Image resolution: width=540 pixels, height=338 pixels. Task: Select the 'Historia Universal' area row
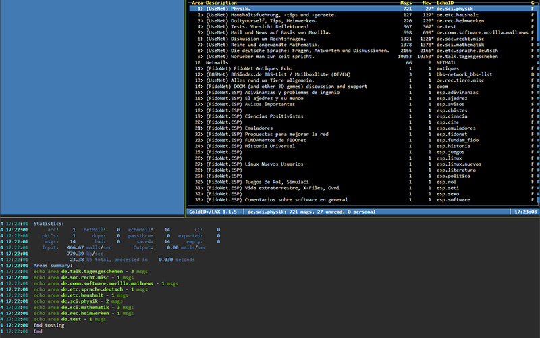tap(363, 146)
